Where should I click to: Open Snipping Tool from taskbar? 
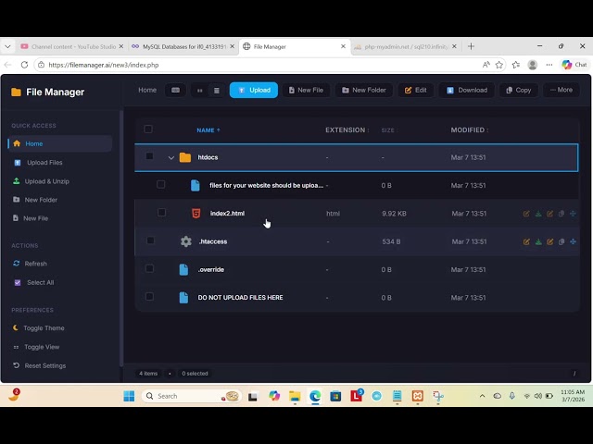438,396
